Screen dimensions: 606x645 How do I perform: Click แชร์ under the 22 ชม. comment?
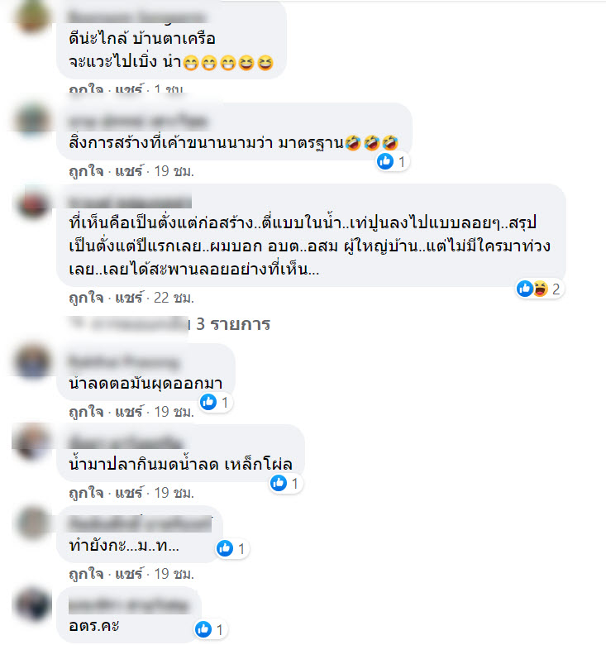click(x=129, y=298)
